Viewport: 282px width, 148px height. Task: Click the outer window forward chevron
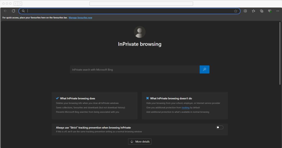tap(20, 4)
